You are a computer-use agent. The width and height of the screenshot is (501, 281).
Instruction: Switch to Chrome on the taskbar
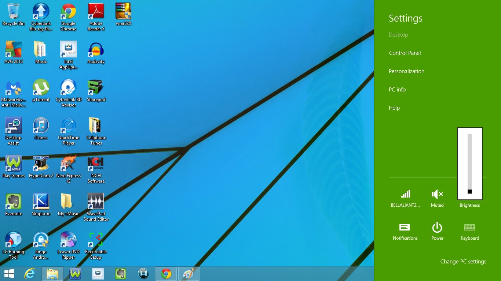point(166,274)
